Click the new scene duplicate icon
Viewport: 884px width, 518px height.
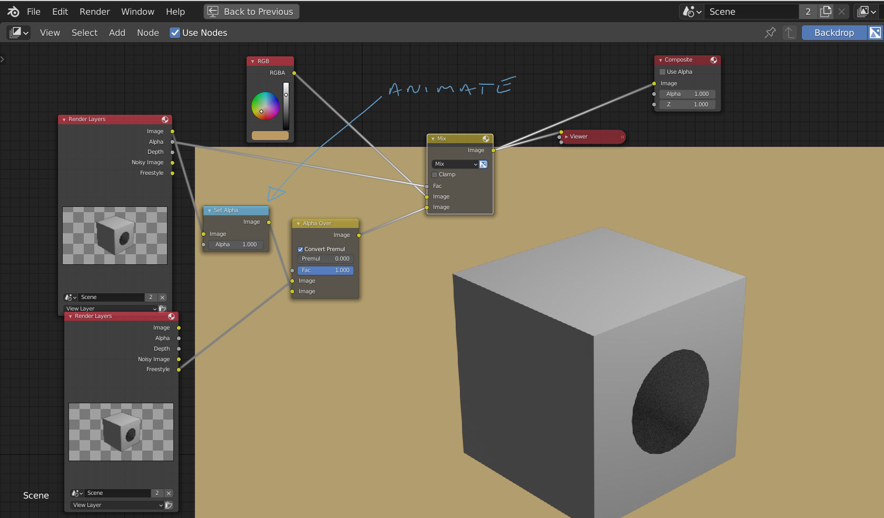pyautogui.click(x=826, y=12)
